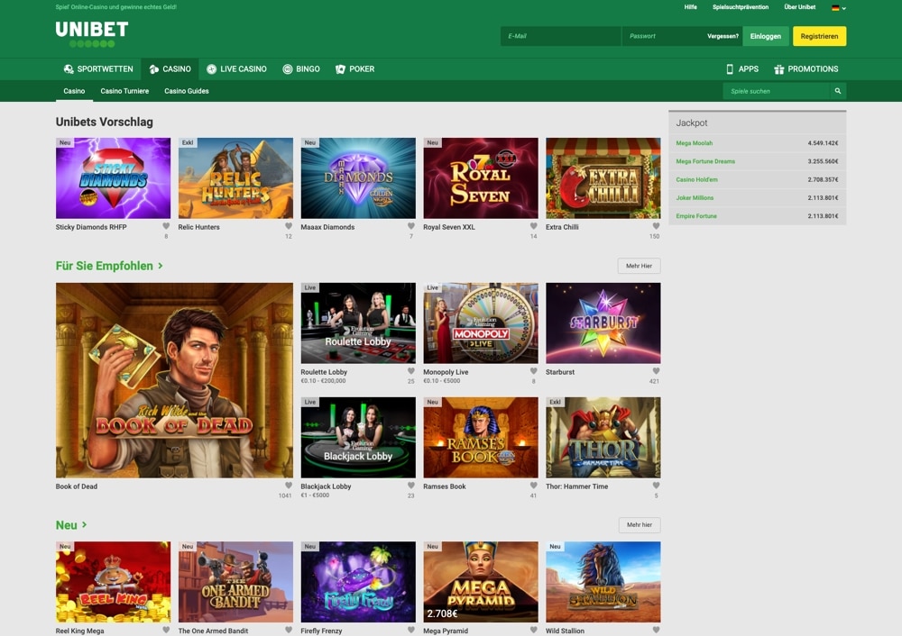Screen dimensions: 902x636
Task: Select the Casino main nav item
Action: (x=170, y=69)
